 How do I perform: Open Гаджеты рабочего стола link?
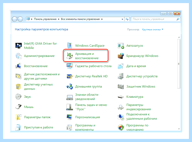93,66
